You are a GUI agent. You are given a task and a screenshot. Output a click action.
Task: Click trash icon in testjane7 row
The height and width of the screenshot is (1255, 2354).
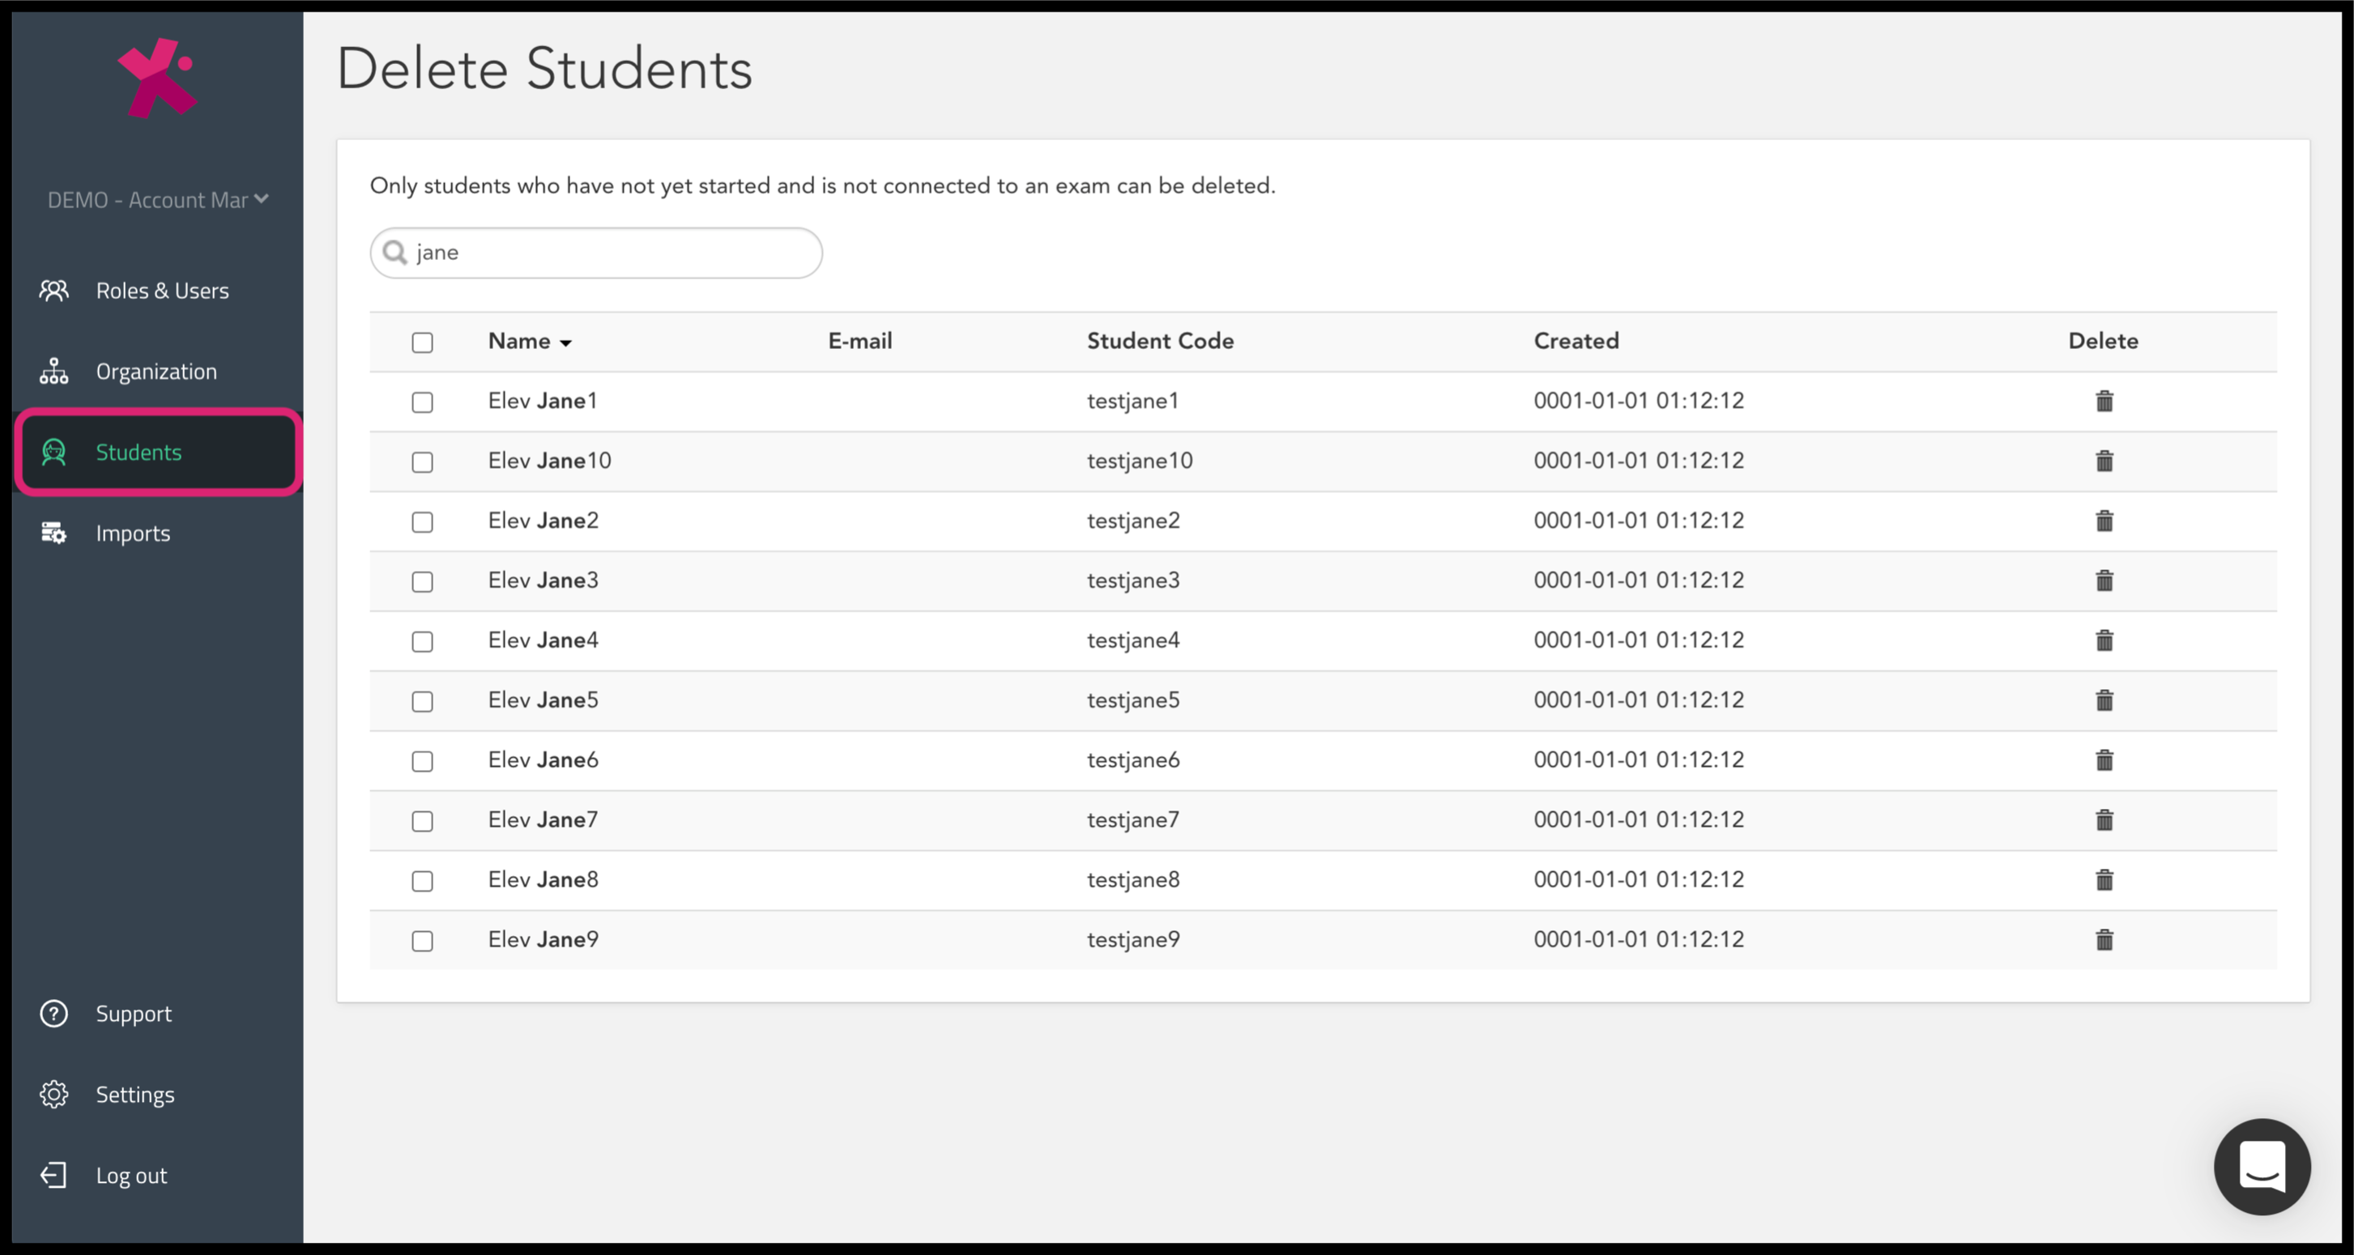pos(2104,820)
